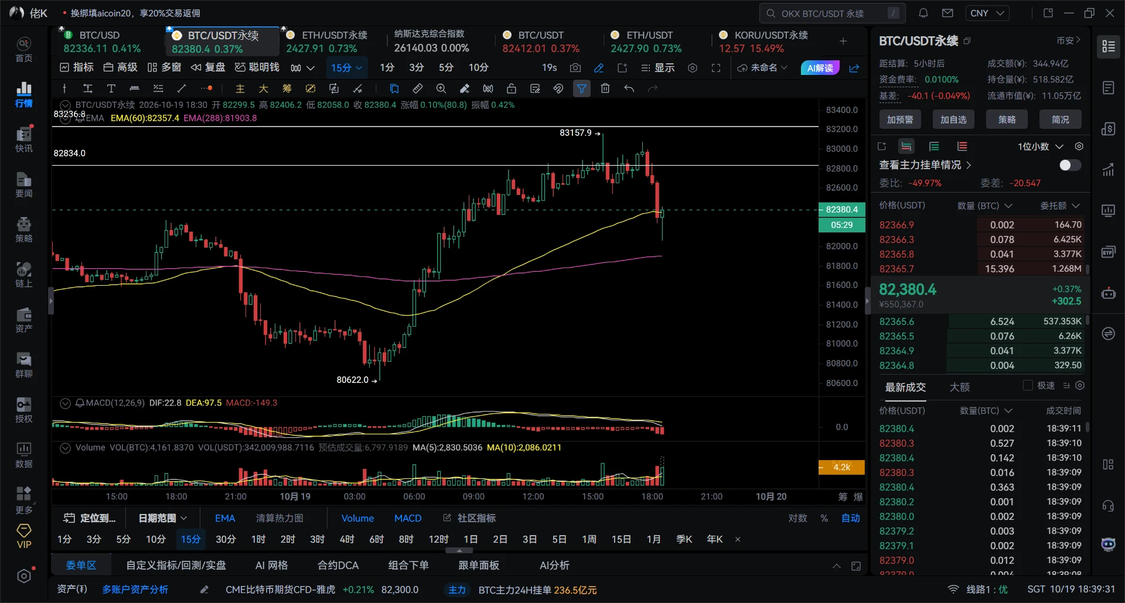The height and width of the screenshot is (603, 1125).
Task: Open the 1位小数 decimal dropdown
Action: pyautogui.click(x=1040, y=146)
